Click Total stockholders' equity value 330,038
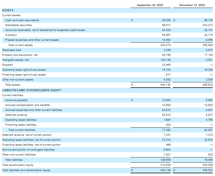The width and height of the screenshot is (215, 176). coord(207,165)
